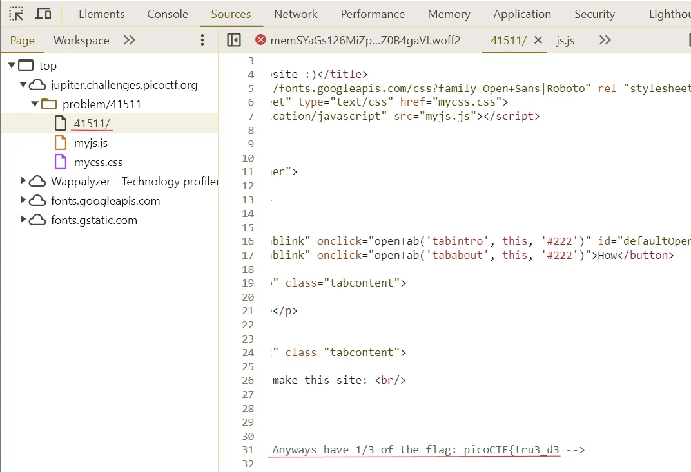
Task: Expand the fonts.googleapis.com node
Action: click(23, 200)
